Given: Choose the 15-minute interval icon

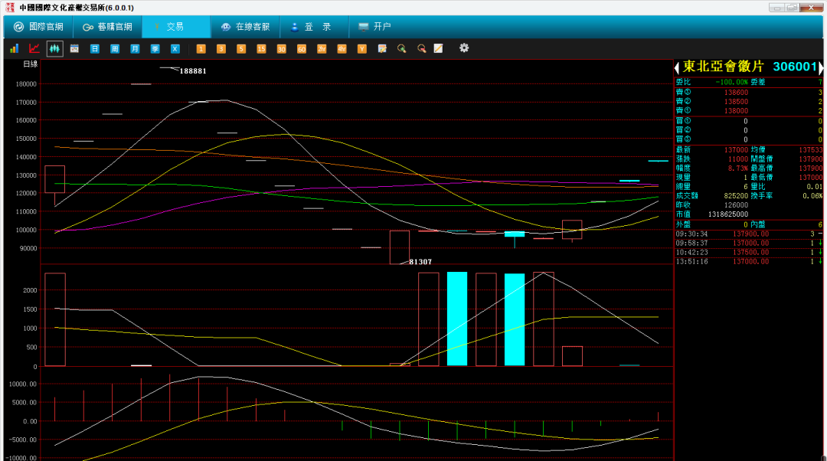Looking at the screenshot, I should click(x=261, y=48).
